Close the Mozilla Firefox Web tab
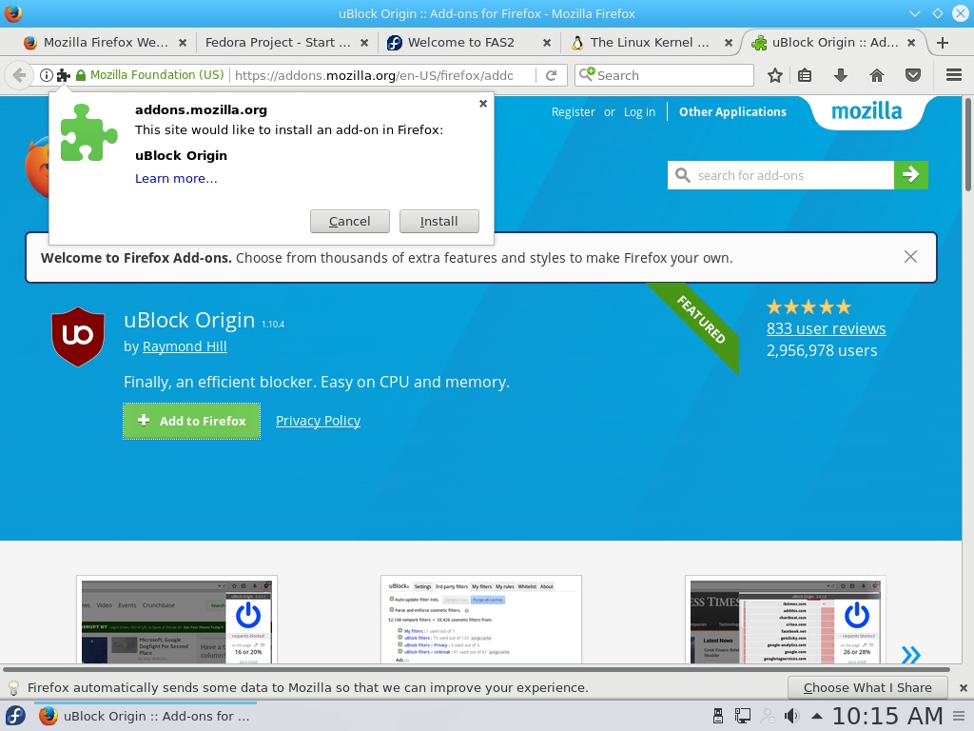974x731 pixels. pyautogui.click(x=183, y=43)
